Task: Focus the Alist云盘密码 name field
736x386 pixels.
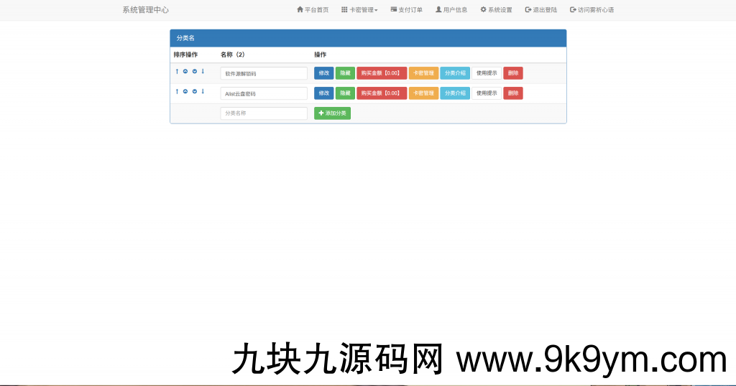Action: pos(264,93)
